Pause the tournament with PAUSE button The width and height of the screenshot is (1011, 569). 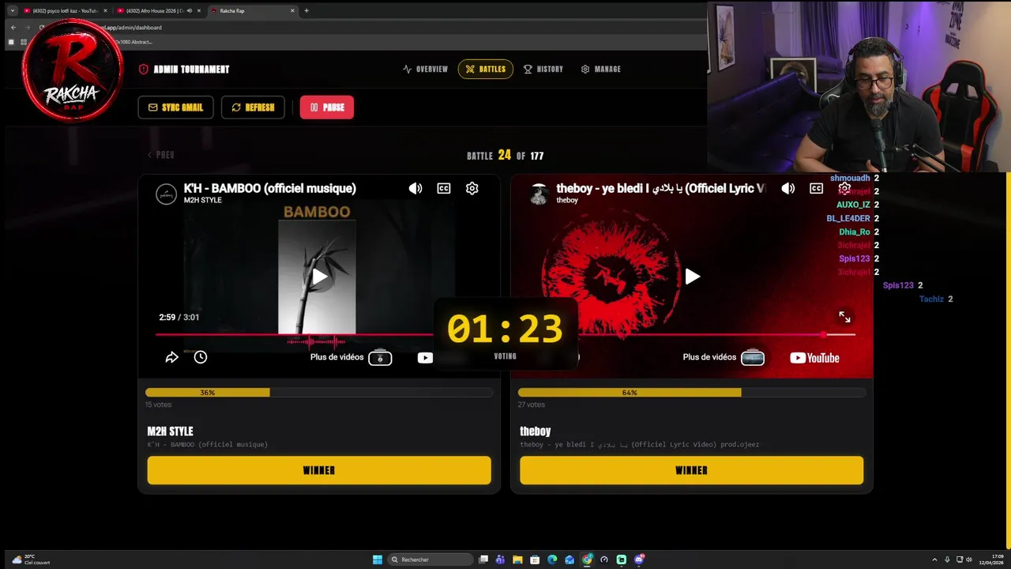click(x=327, y=107)
